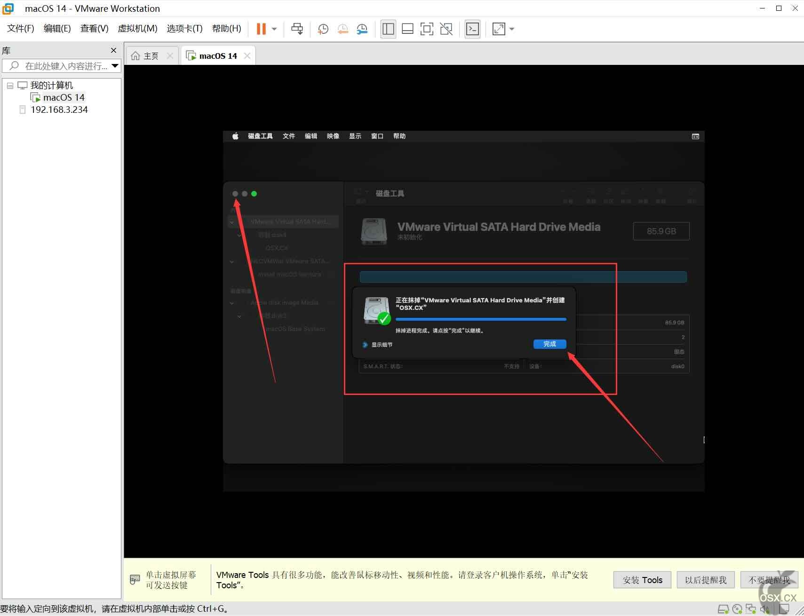804x616 pixels.
Task: Open the Apple menu in the guest
Action: coord(235,136)
